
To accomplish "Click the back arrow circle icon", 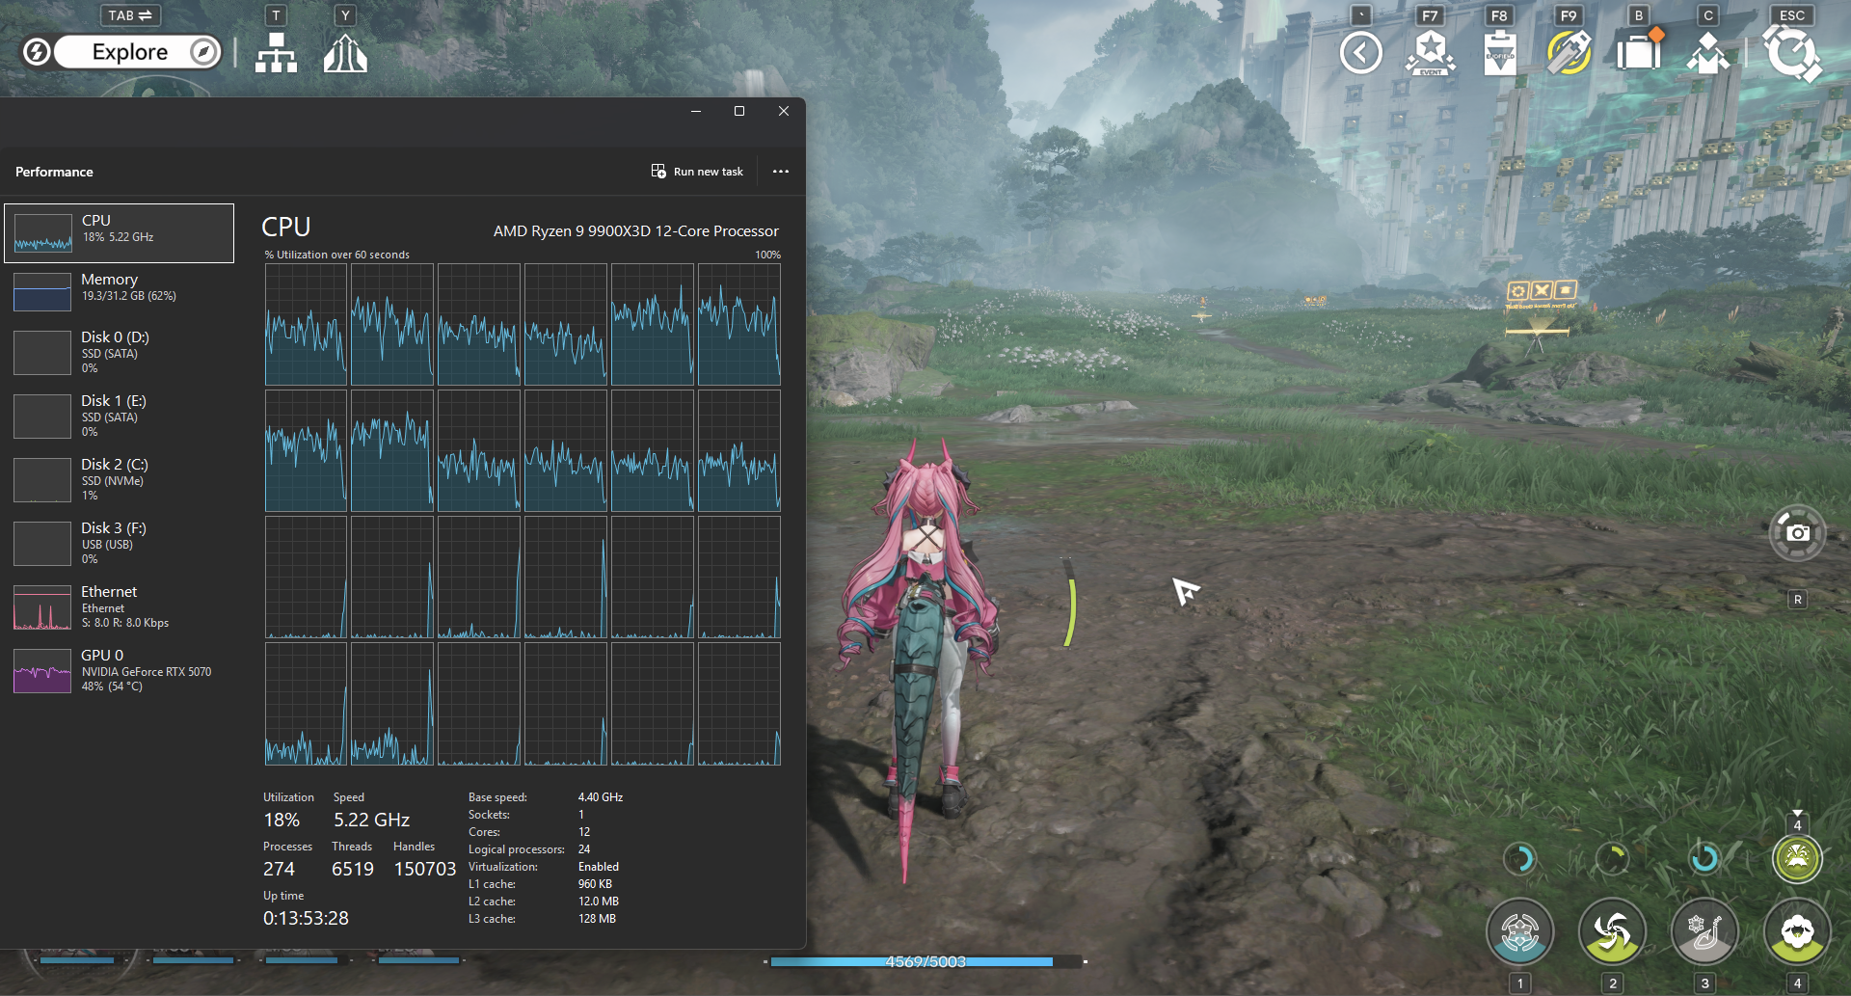I will coord(1361,53).
